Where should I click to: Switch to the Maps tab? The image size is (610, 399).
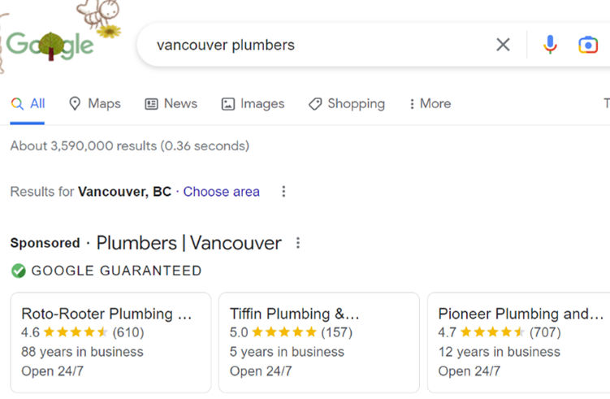coord(94,103)
